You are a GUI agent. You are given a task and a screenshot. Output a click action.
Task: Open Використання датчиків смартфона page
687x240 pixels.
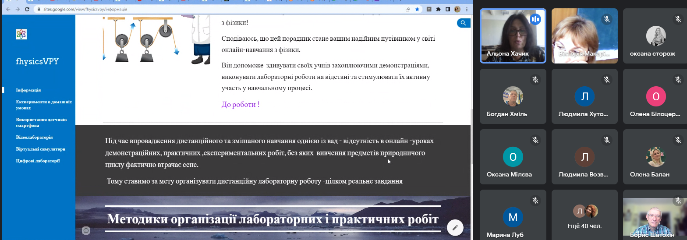coord(41,122)
